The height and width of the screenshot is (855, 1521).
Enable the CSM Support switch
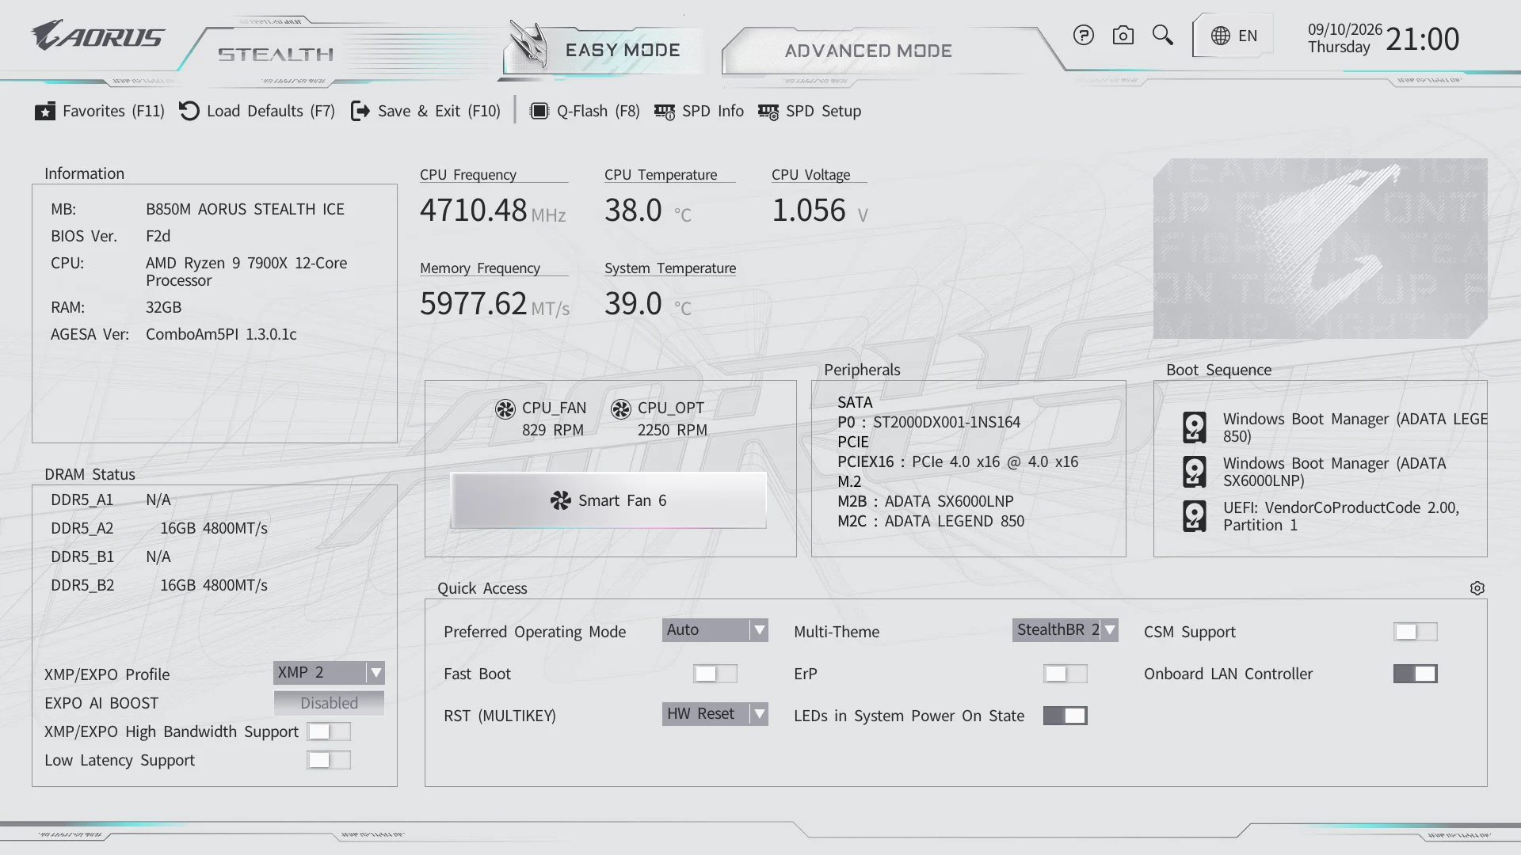1415,632
